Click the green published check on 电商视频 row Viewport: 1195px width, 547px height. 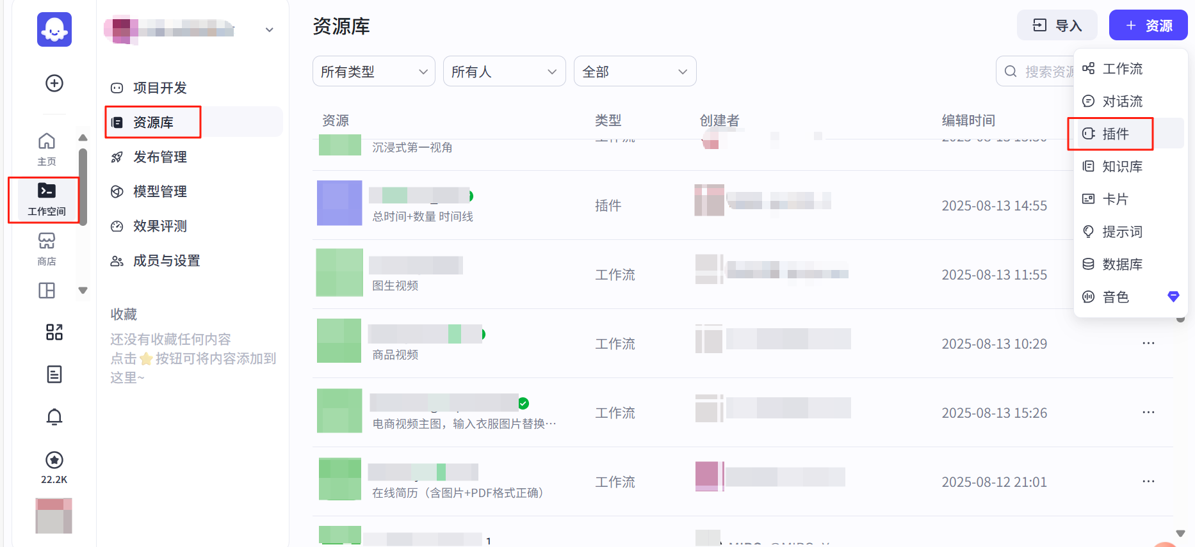click(x=523, y=403)
